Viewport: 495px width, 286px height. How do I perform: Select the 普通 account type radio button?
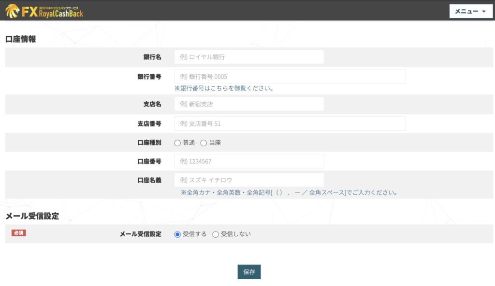tap(177, 143)
